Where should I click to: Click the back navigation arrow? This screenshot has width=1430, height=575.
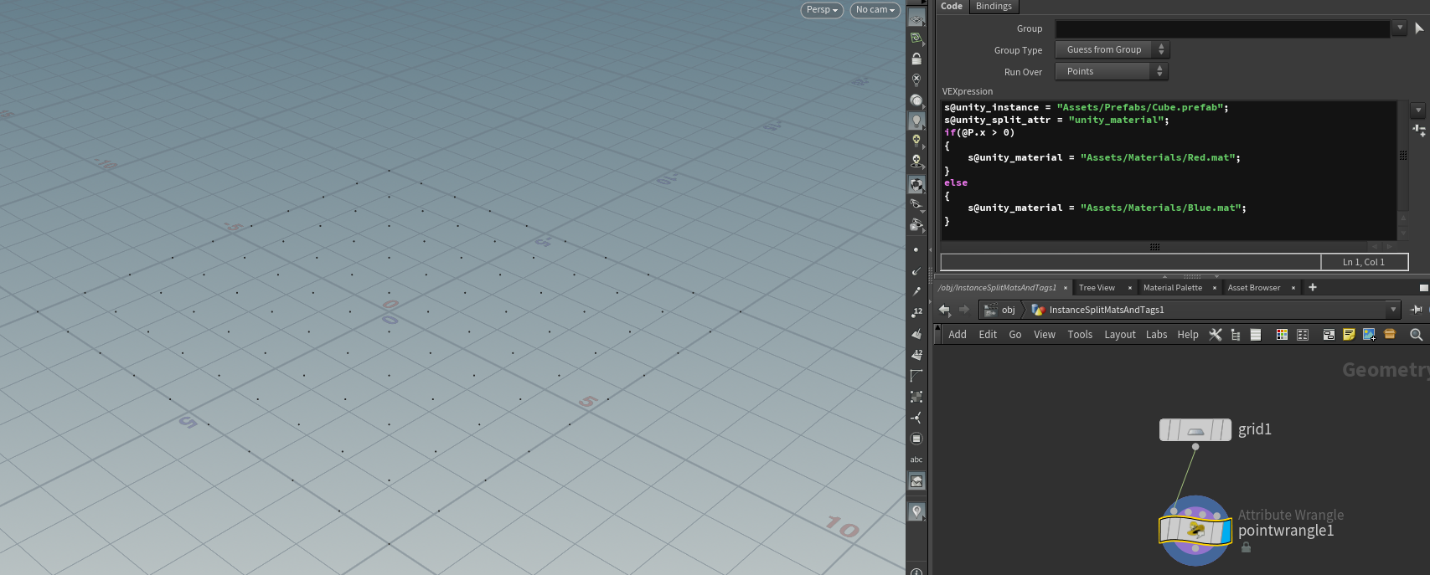944,310
